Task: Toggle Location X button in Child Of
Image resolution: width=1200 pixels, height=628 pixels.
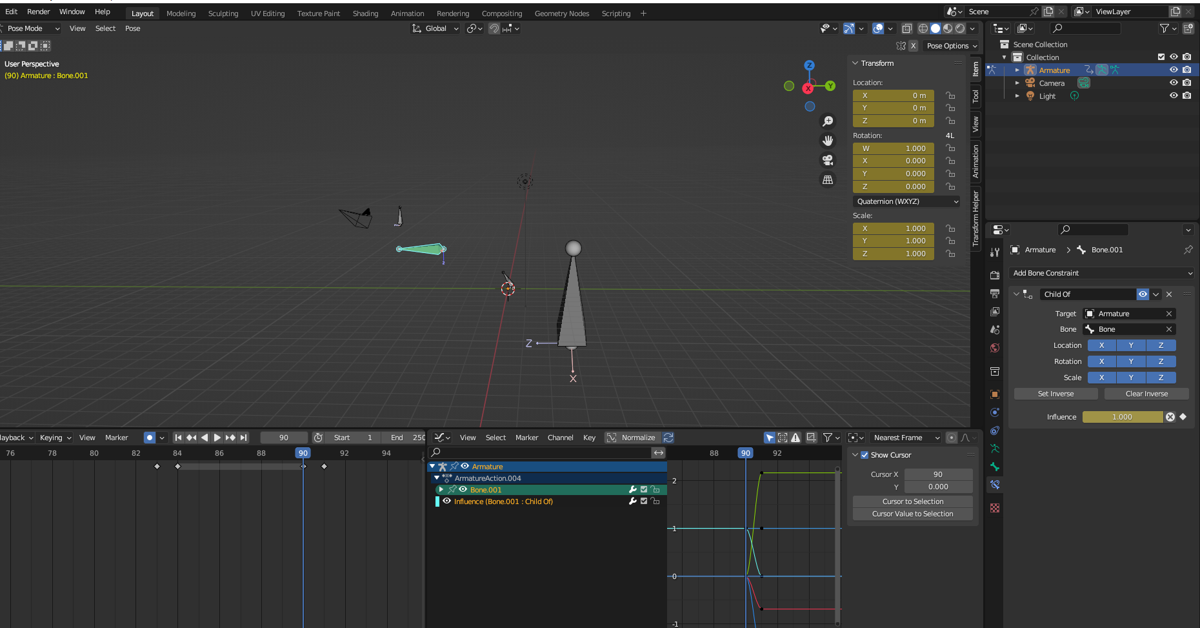Action: tap(1101, 345)
